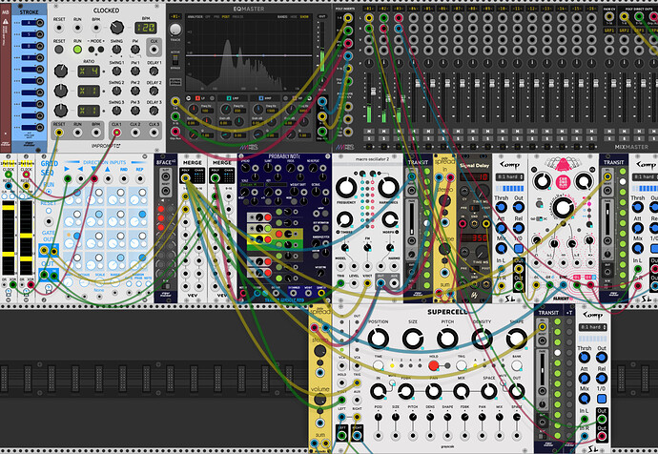Turn the MIX knob on Supercell

tap(462, 391)
